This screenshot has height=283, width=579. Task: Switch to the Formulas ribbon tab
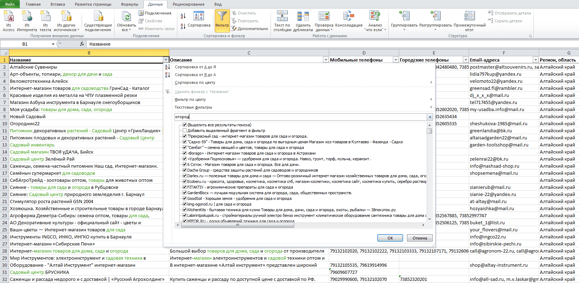coord(129,4)
